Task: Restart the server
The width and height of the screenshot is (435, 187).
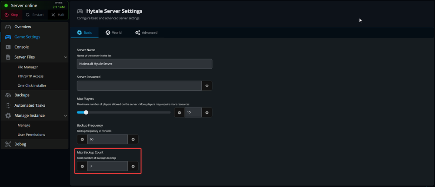Action: point(35,15)
